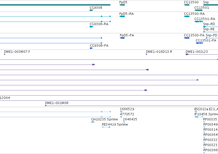This screenshot has height=154, width=218.
Task: Click the DME1-016D13.R marker arrow
Action: coord(147,54)
